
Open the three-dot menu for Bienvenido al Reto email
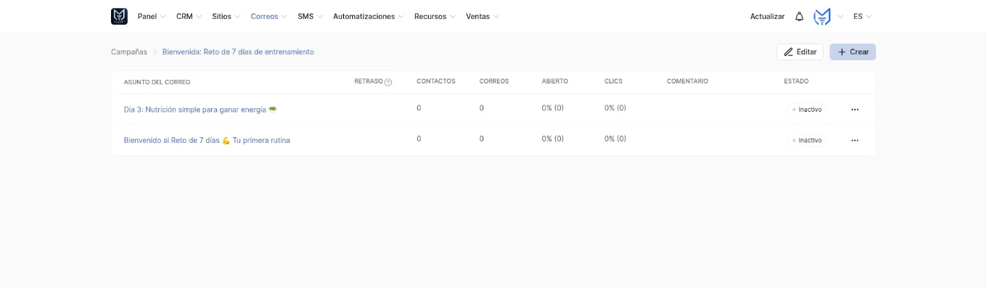click(854, 141)
